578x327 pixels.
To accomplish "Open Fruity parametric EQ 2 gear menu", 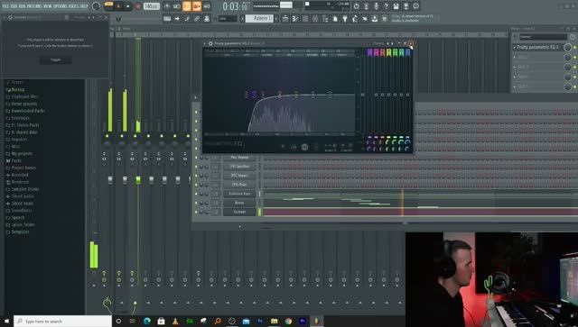I will coord(210,43).
